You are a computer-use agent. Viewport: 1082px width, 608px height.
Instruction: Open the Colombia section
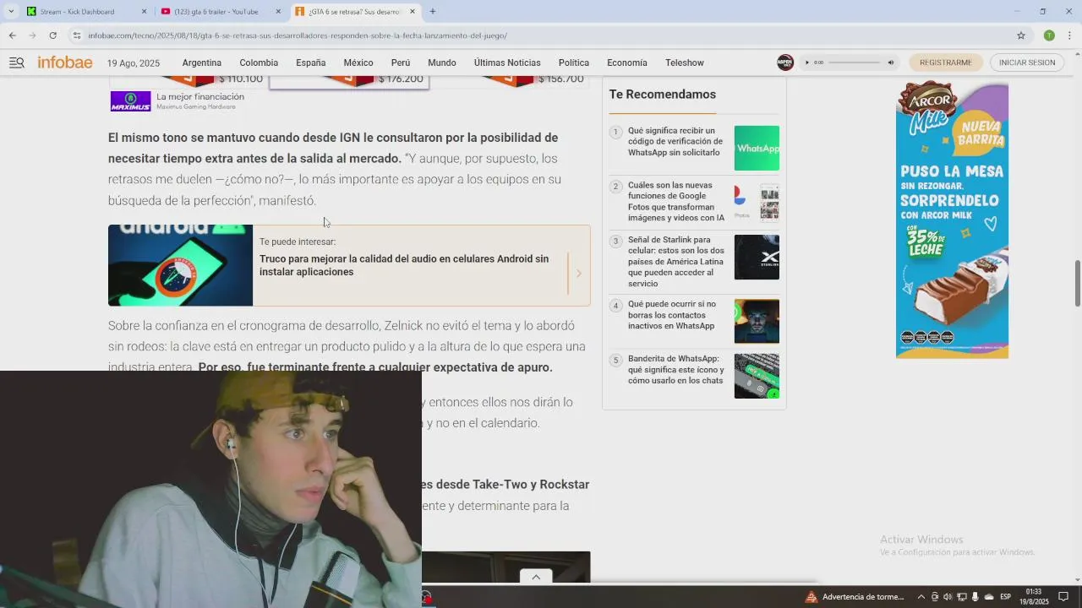pyautogui.click(x=259, y=62)
